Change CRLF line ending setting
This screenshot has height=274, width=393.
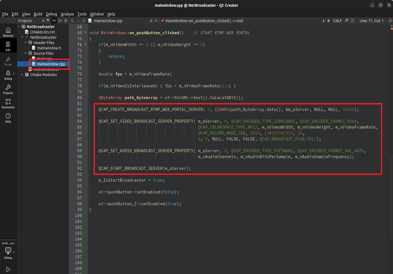click(x=337, y=21)
